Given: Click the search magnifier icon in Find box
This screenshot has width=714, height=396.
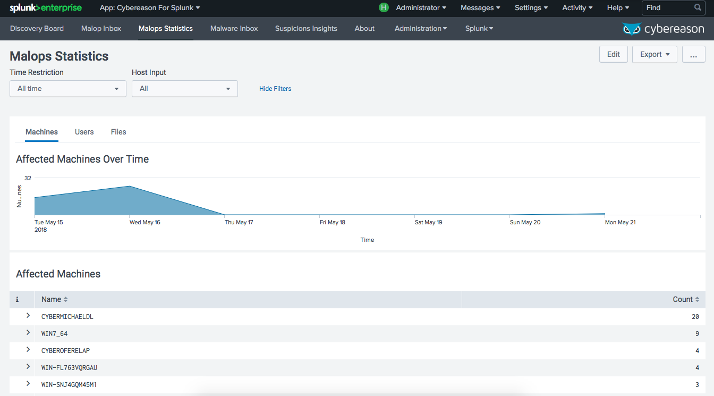Looking at the screenshot, I should [698, 7].
